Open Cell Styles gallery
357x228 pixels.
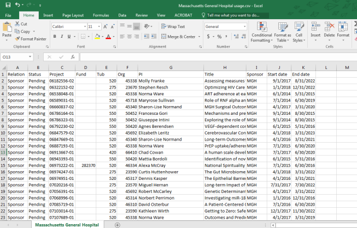pos(299,32)
